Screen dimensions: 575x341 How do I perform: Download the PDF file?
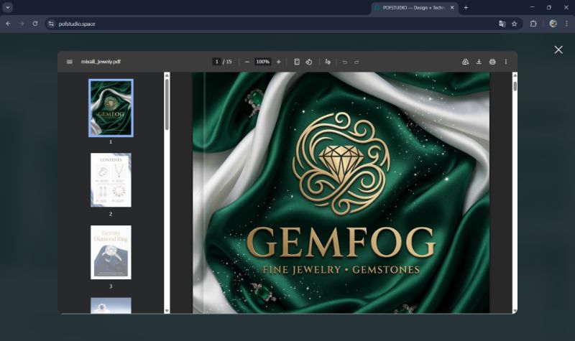tap(479, 62)
